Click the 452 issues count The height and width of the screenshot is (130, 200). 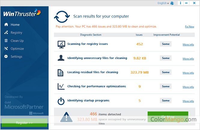[140, 44]
